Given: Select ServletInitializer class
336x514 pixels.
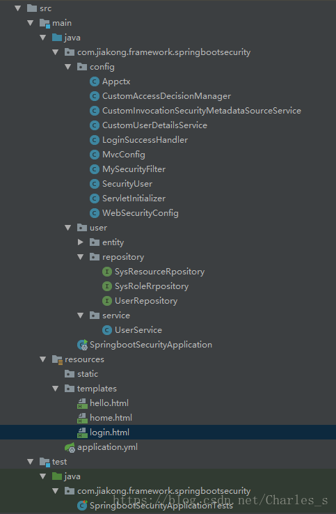Looking at the screenshot, I should click(134, 198).
